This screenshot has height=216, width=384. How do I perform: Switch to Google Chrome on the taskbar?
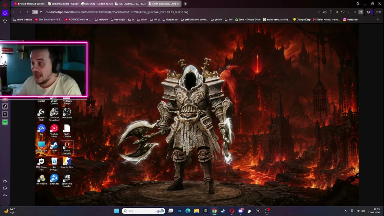pyautogui.click(x=214, y=211)
